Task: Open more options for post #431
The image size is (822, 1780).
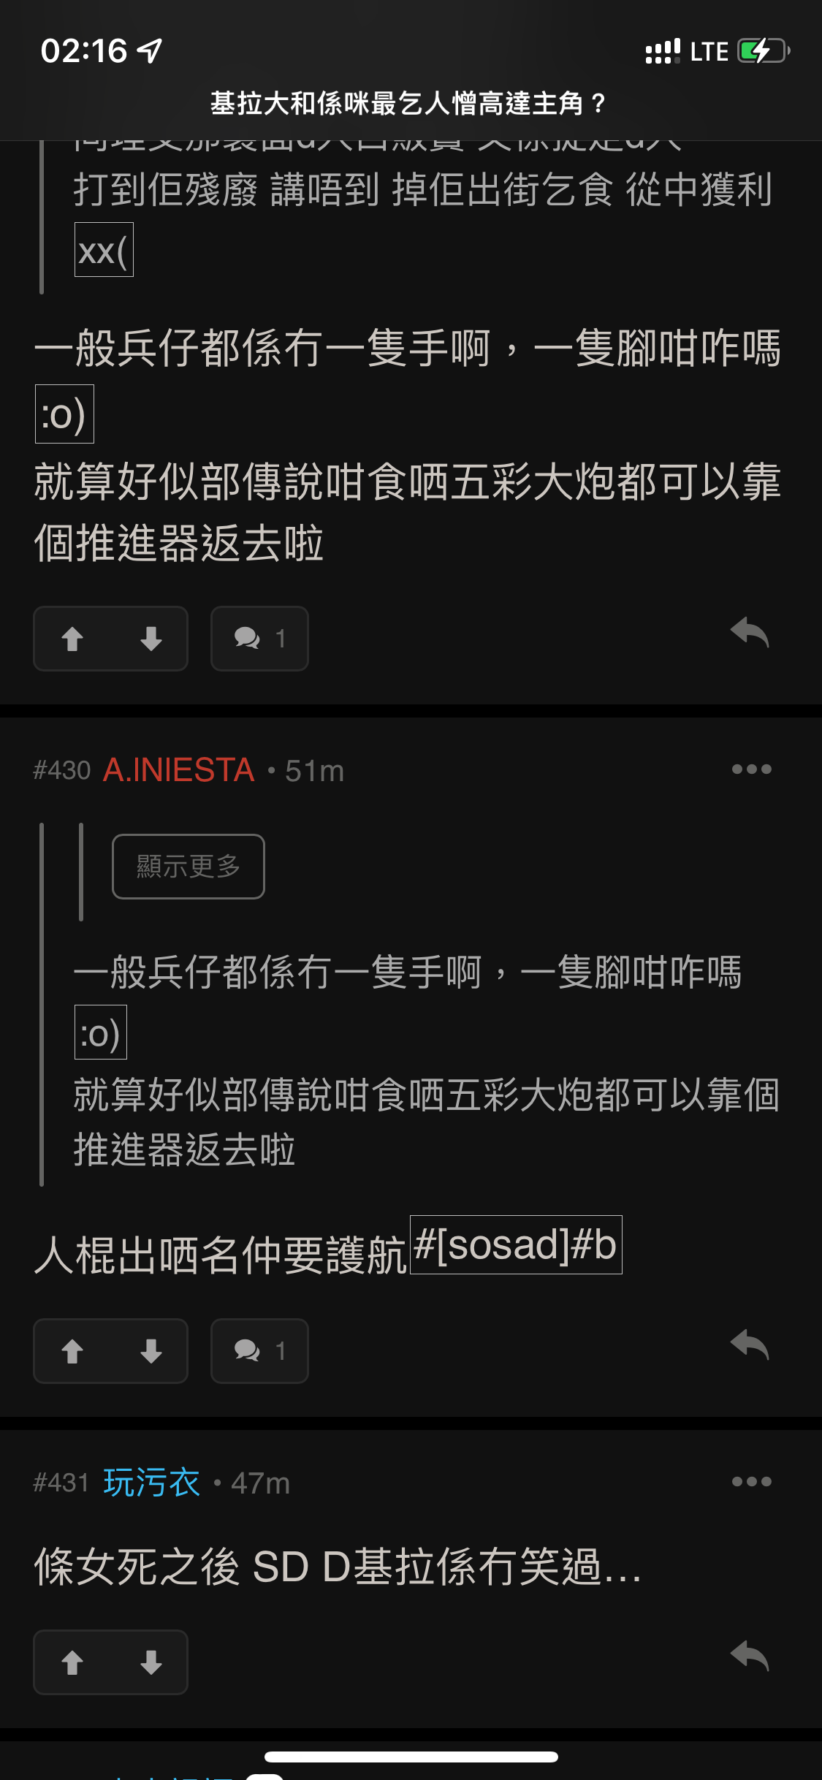Action: tap(752, 1481)
